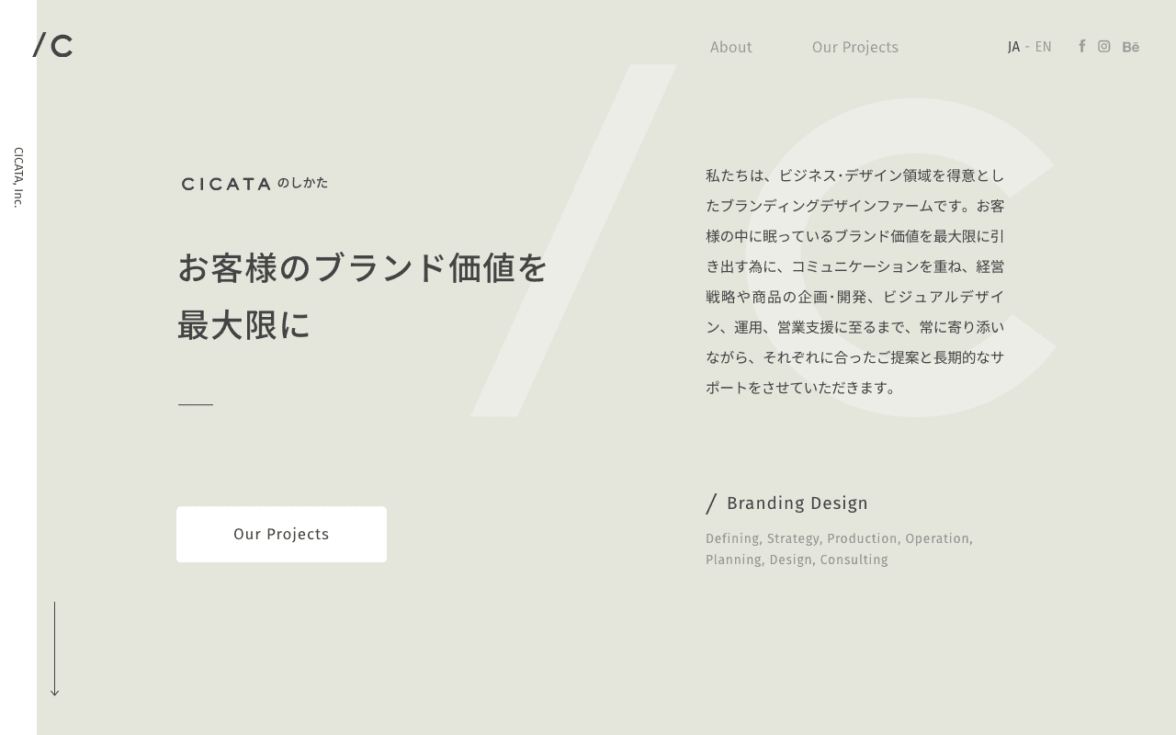Click the Japanese description paragraph

[854, 281]
